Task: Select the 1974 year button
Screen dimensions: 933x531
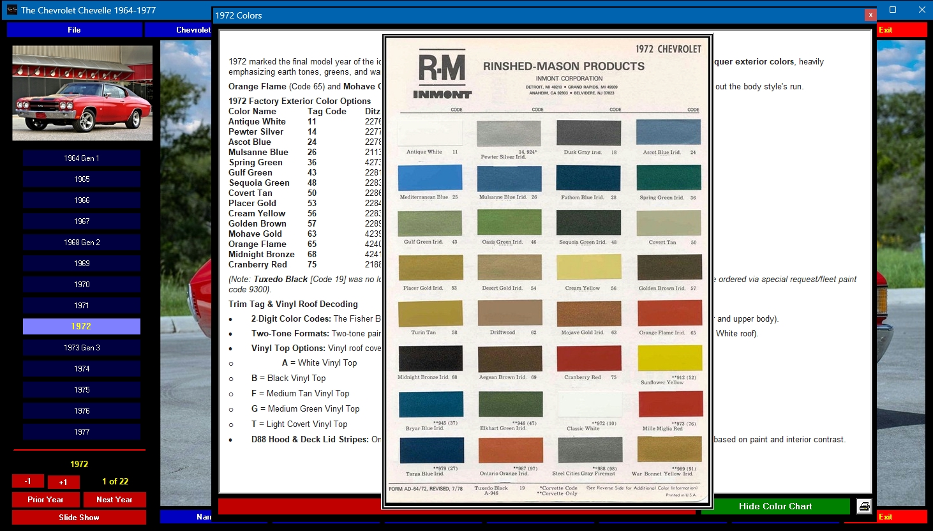Action: click(82, 369)
